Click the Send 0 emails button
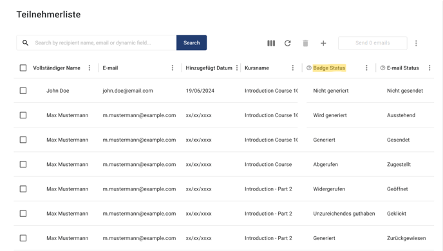Screen dimensions: 443x251 click(x=373, y=43)
